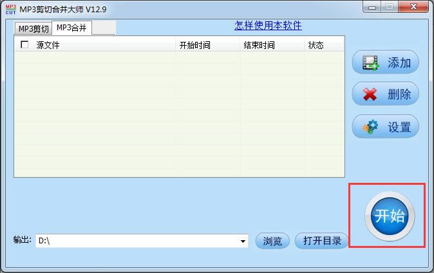
Task: Click the 删除 (Delete) button with red X
Action: [385, 94]
